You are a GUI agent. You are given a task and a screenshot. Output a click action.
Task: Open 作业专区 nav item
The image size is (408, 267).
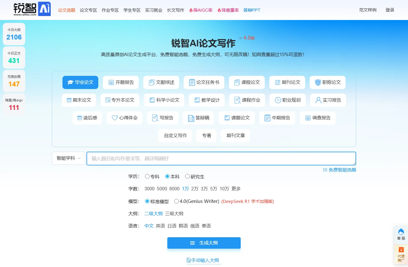click(x=110, y=10)
